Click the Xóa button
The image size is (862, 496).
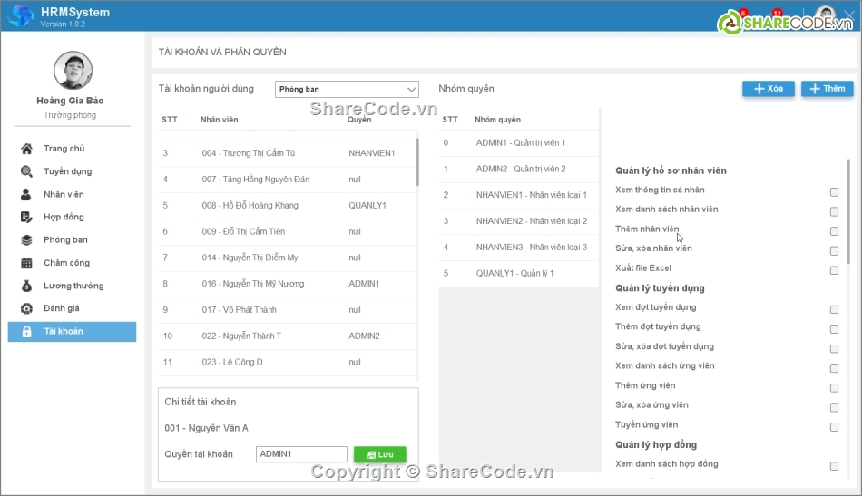pyautogui.click(x=768, y=89)
